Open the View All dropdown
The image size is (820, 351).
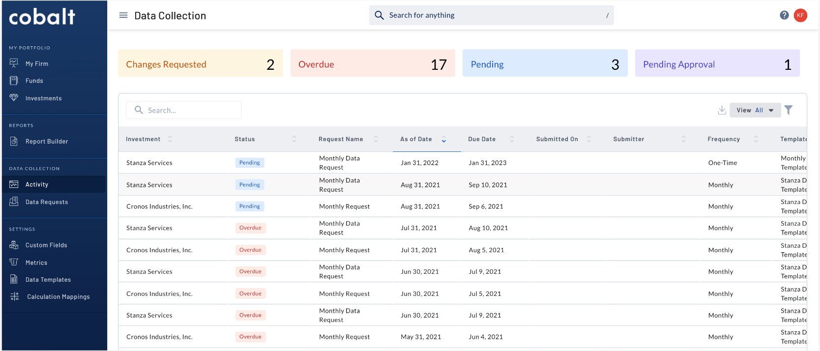coord(755,110)
